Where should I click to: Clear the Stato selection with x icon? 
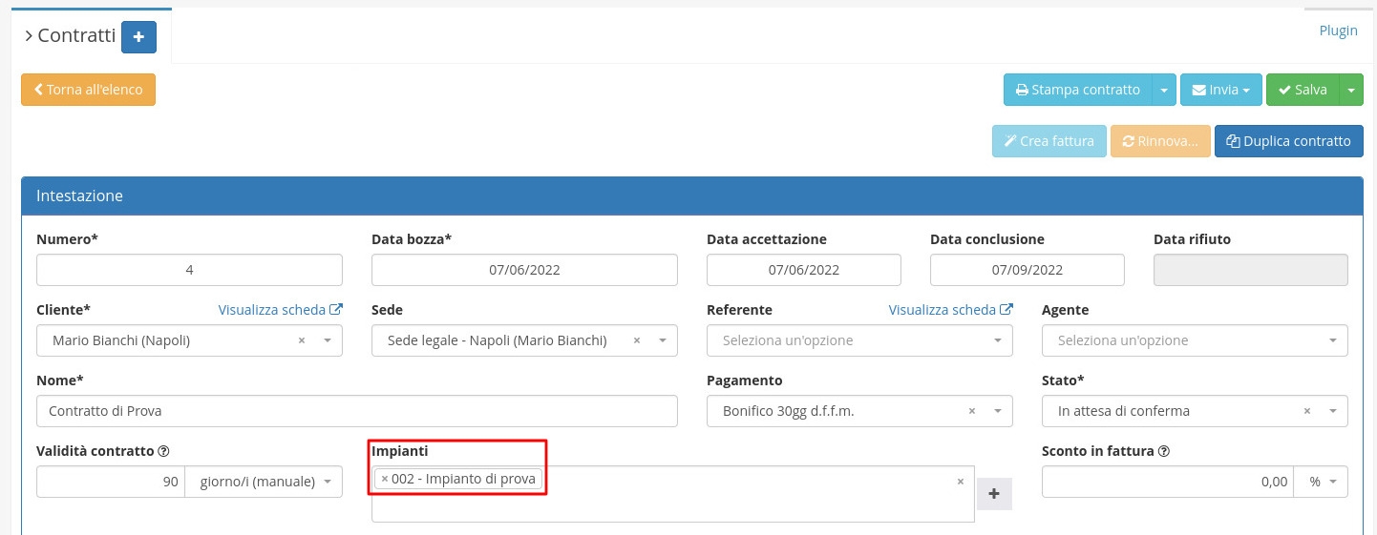coord(1307,411)
